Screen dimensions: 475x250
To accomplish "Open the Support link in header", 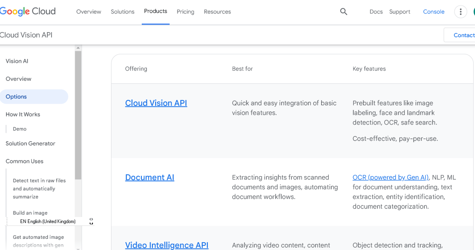I will pos(400,12).
